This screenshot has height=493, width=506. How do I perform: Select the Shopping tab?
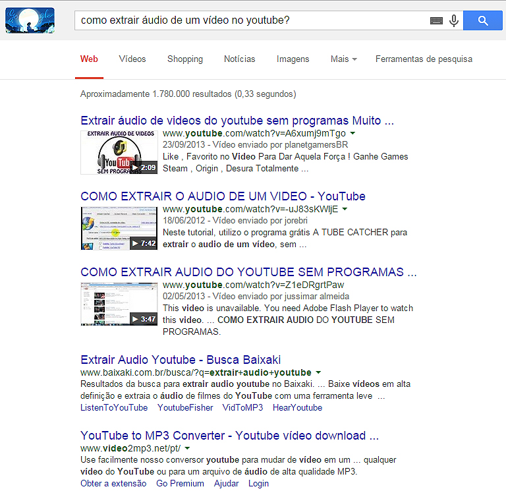(x=185, y=59)
